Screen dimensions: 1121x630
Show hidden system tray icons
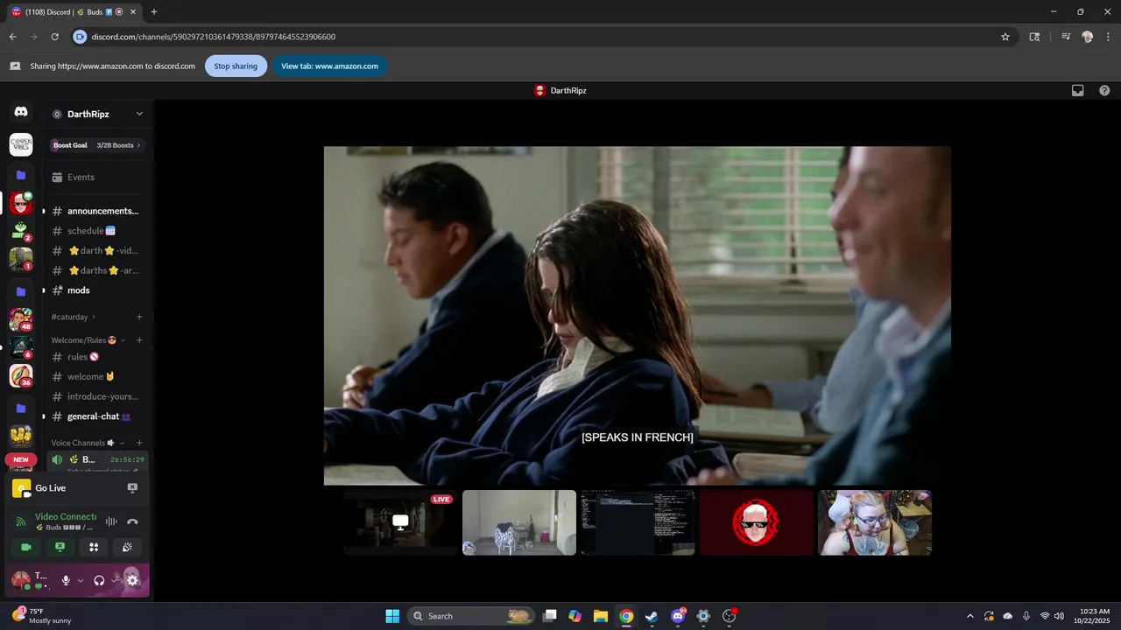tap(969, 616)
